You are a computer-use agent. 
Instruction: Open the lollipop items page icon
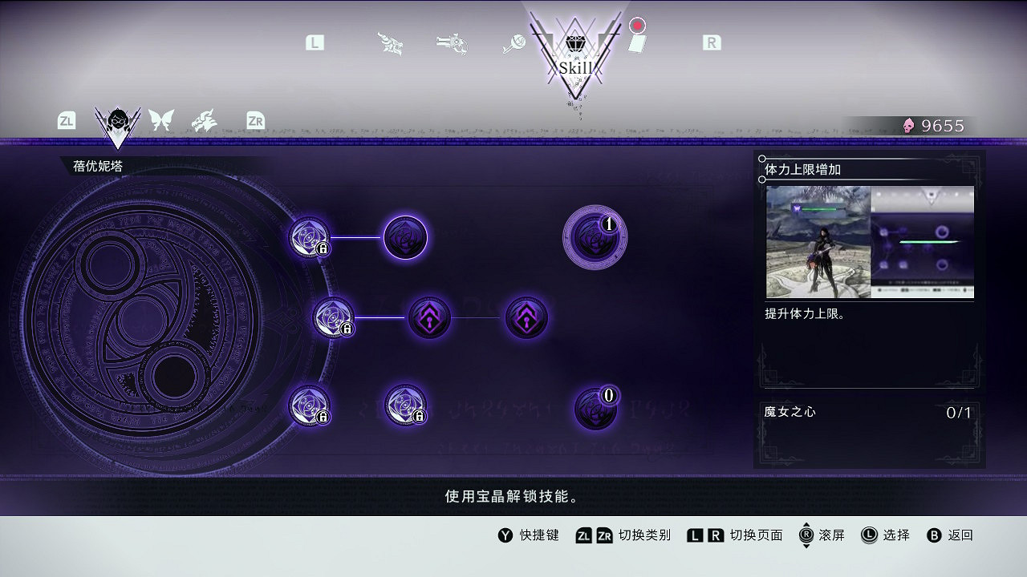513,42
